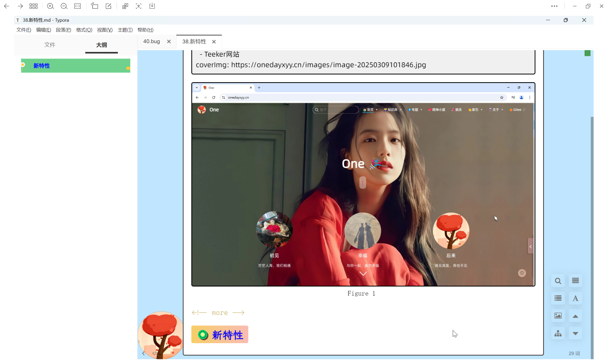Click the 新特性 heading in document

227,335
